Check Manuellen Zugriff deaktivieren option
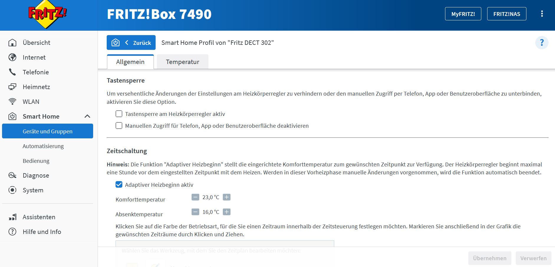Screen dimensions: 555x267 click(119, 126)
